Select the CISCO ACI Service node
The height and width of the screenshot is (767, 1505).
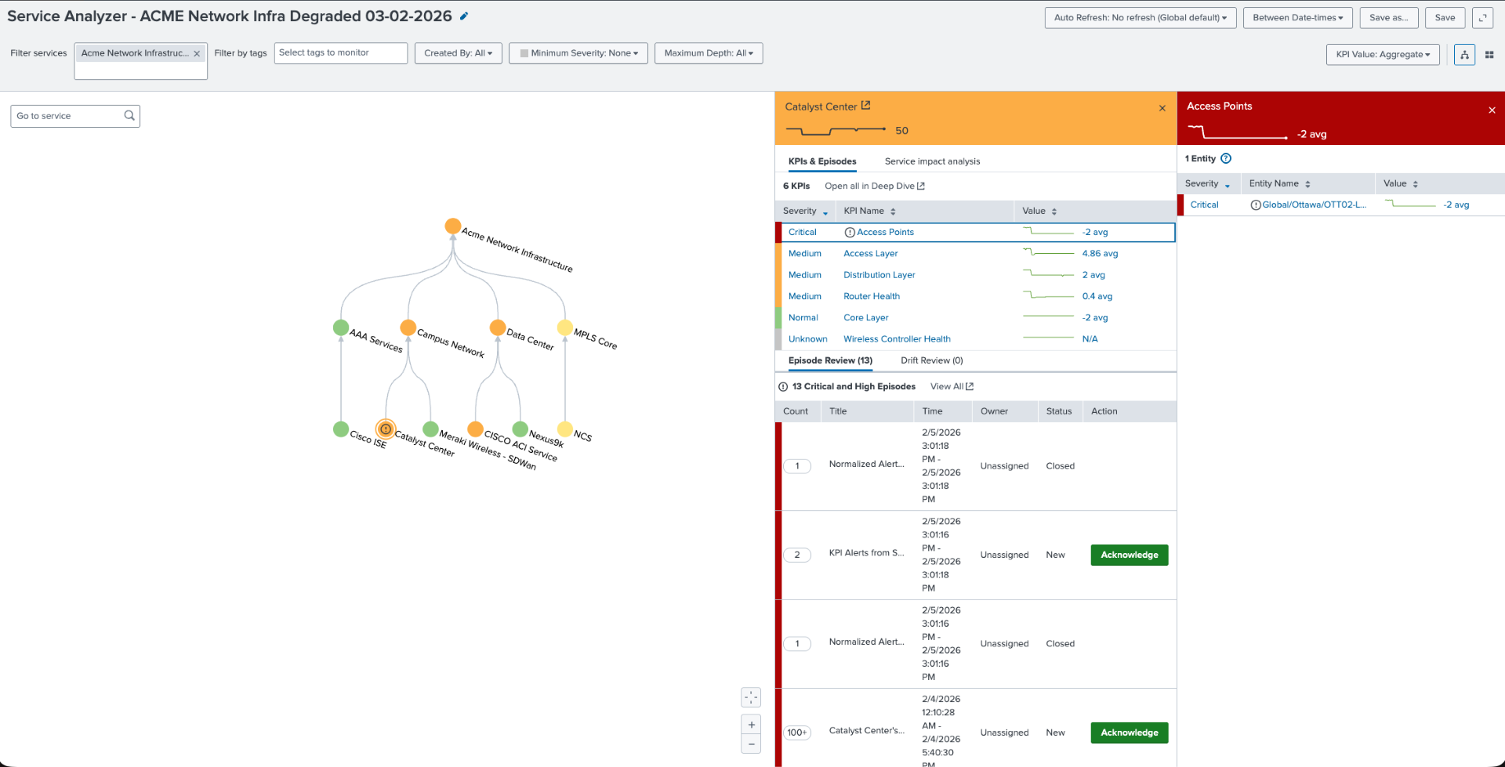tap(475, 429)
